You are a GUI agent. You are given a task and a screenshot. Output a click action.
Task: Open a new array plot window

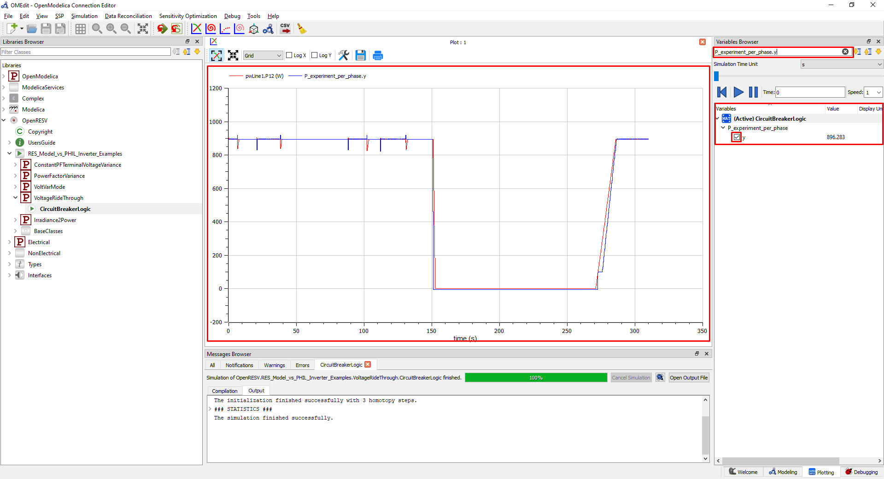click(x=225, y=29)
